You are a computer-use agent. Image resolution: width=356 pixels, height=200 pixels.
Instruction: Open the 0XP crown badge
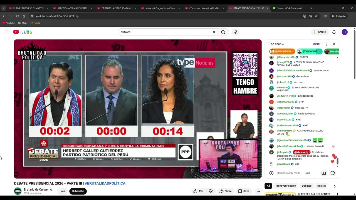[x=317, y=44]
